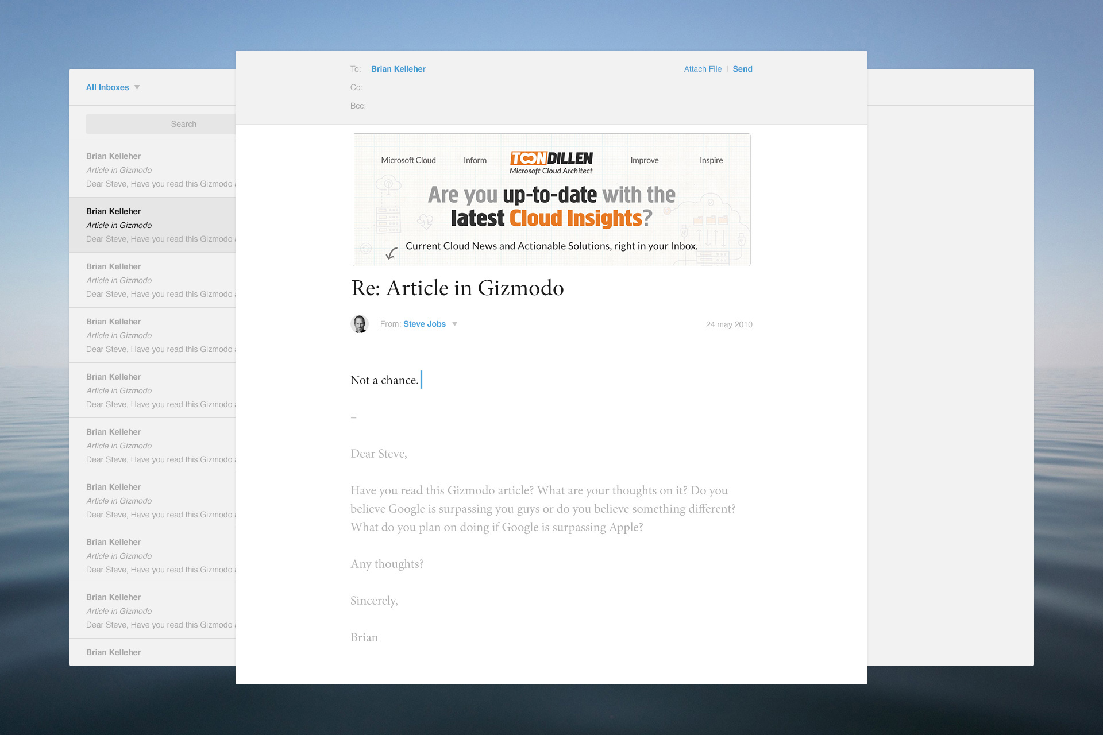Click the Steve Jobs avatar photo
Screen dimensions: 1103x735
click(360, 324)
